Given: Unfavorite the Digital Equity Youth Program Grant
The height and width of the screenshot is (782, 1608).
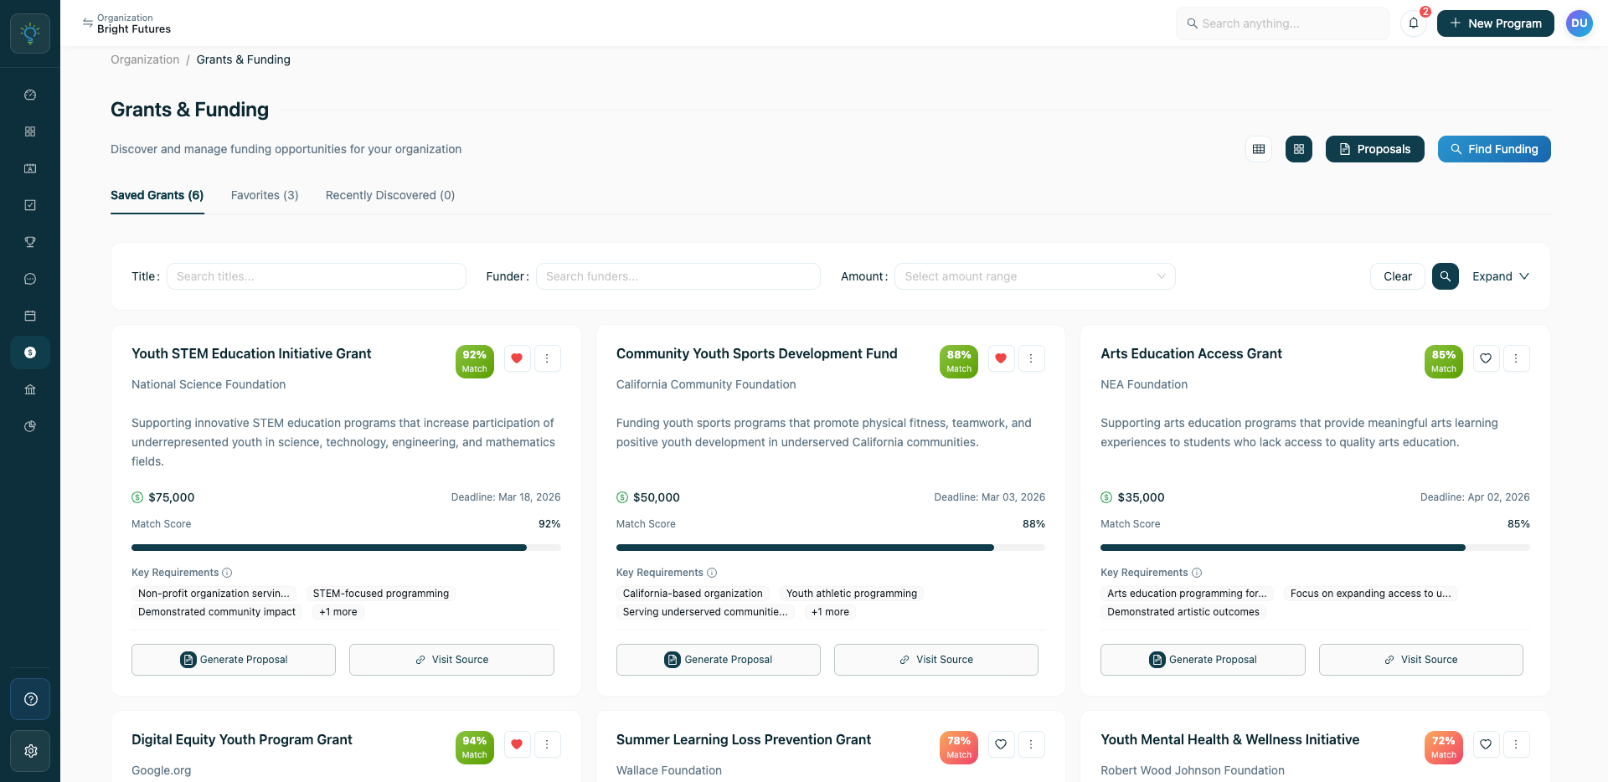Looking at the screenshot, I should tap(518, 744).
